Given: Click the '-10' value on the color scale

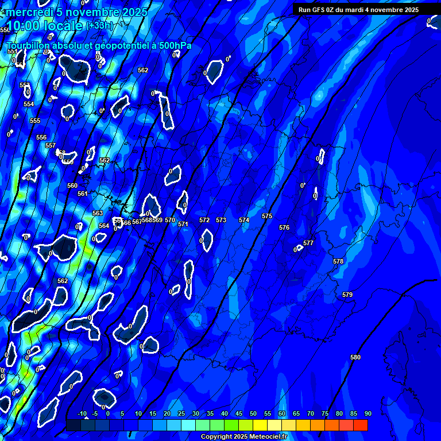Looking at the screenshot, I should (82, 414).
